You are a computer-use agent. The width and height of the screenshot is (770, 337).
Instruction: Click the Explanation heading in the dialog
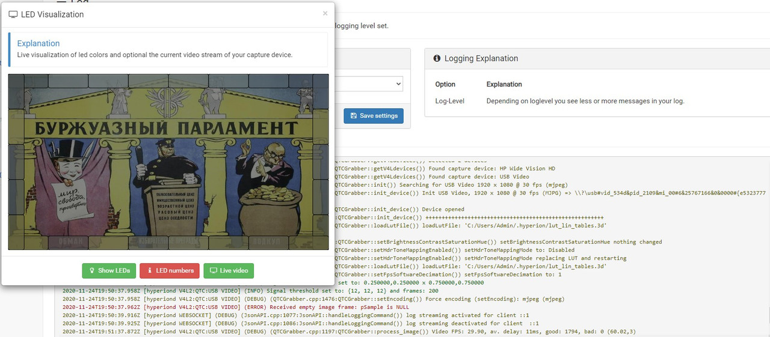point(38,43)
